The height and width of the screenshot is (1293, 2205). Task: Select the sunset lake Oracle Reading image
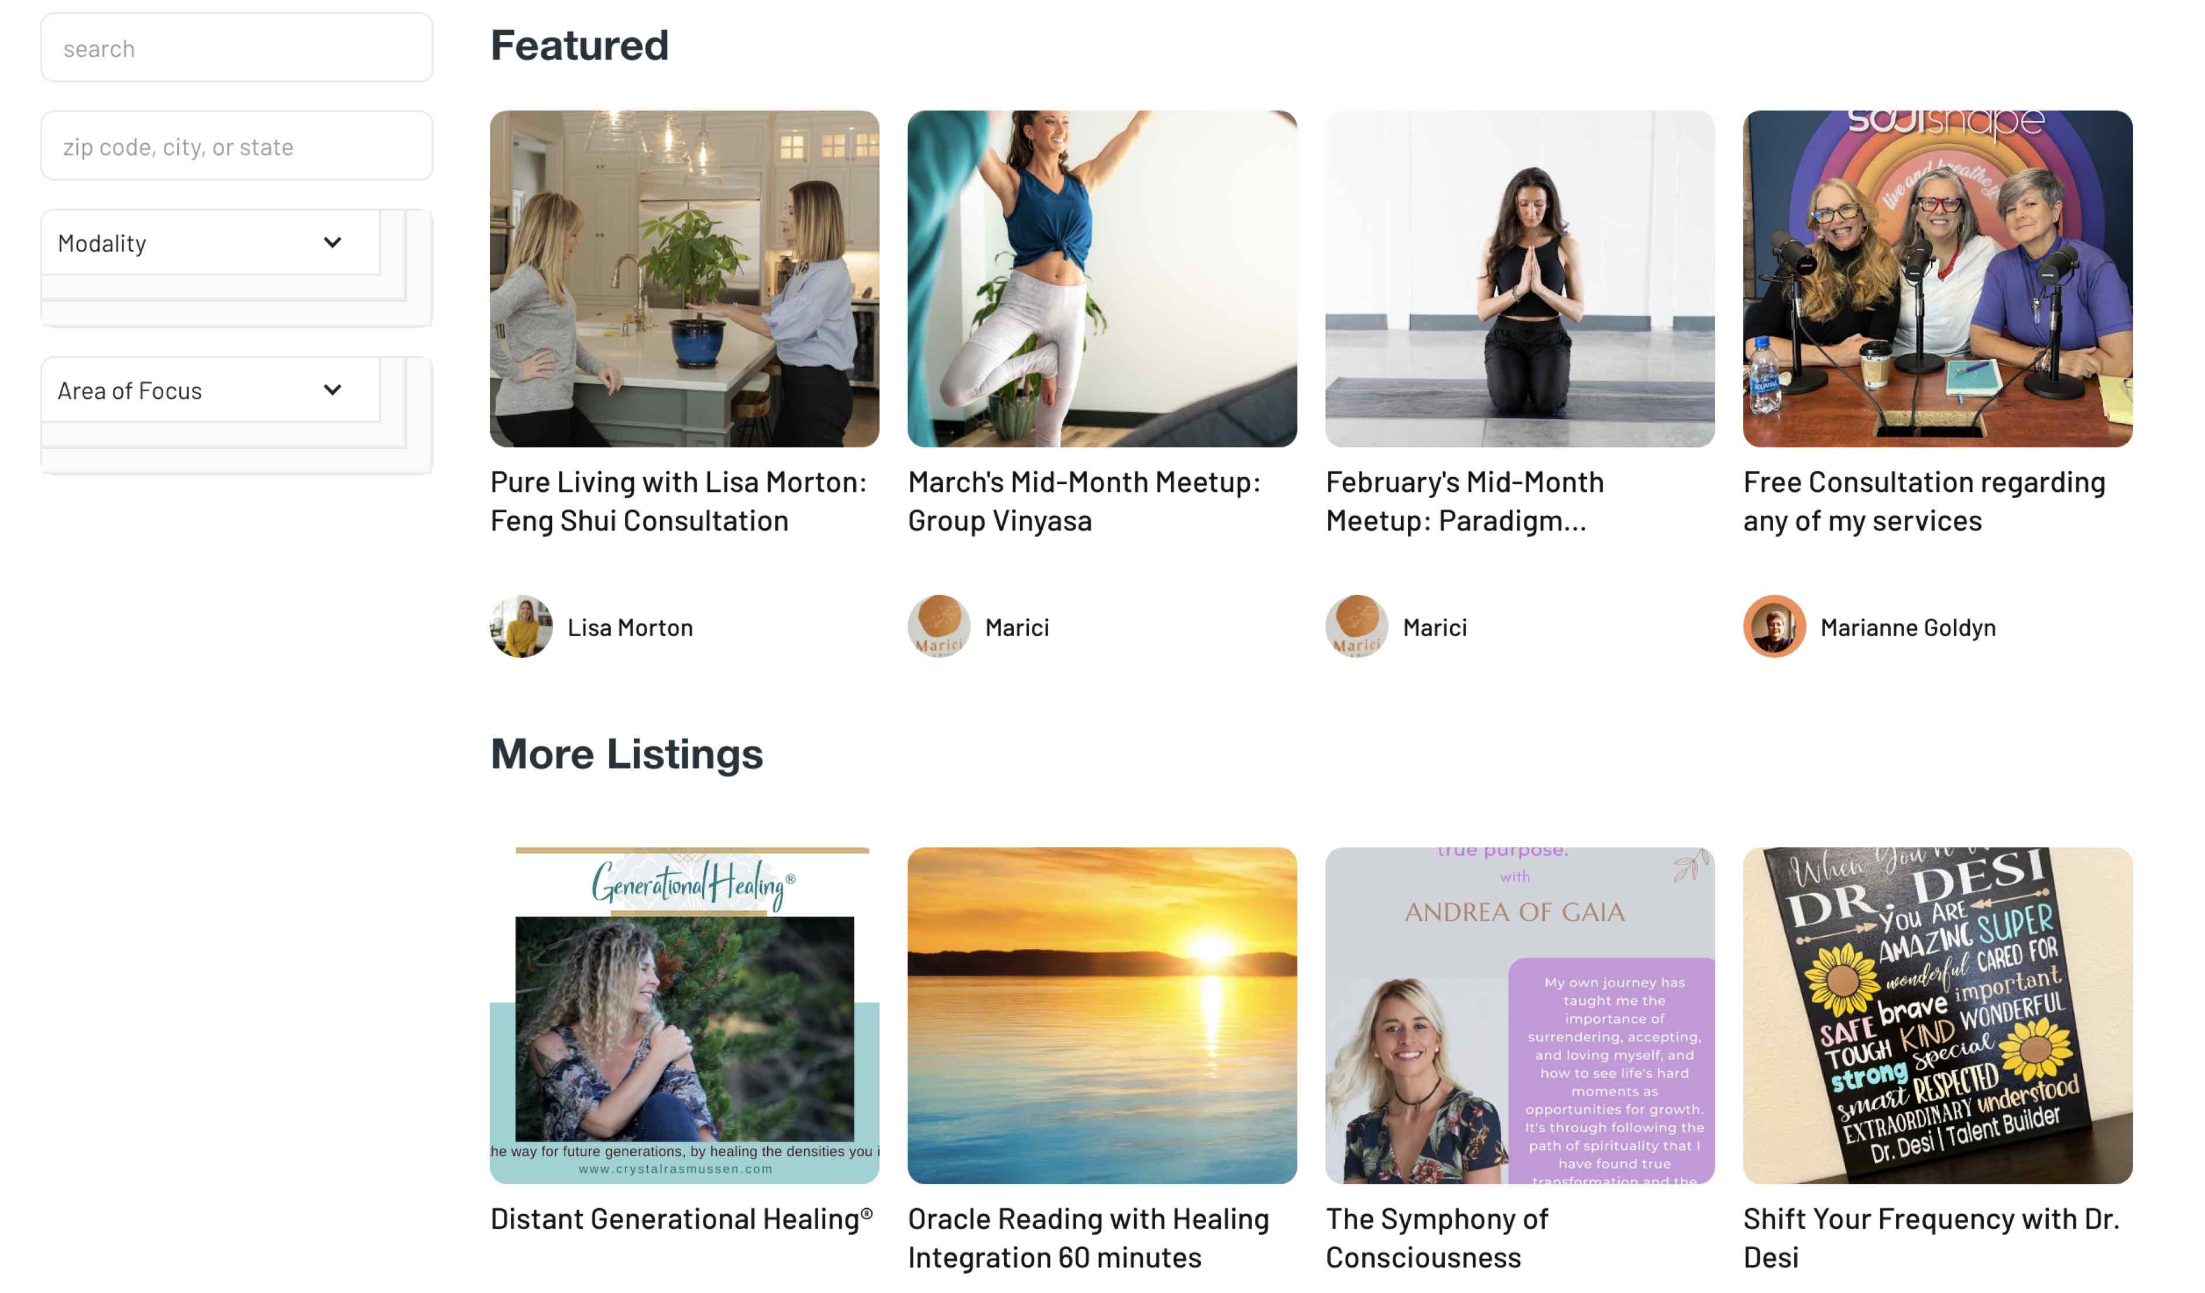click(1102, 1015)
